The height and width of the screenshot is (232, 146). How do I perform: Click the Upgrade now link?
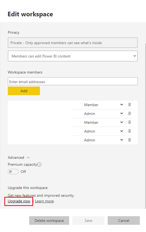19,201
